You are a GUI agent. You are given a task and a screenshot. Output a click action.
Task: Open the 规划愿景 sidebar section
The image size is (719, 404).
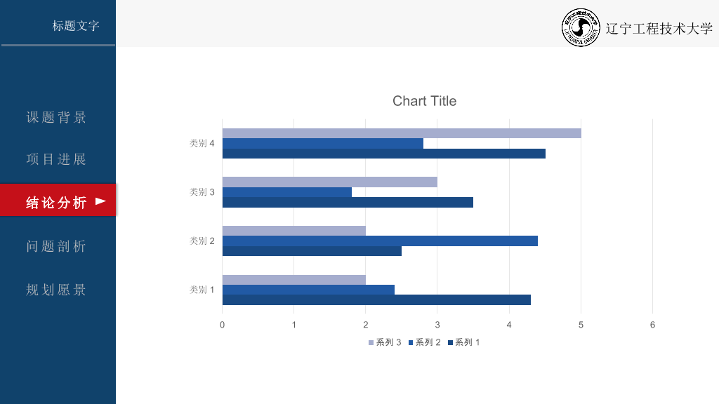[56, 290]
